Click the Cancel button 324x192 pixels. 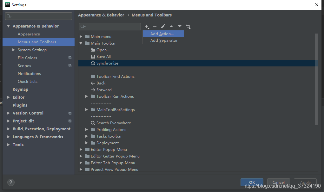coord(278,182)
